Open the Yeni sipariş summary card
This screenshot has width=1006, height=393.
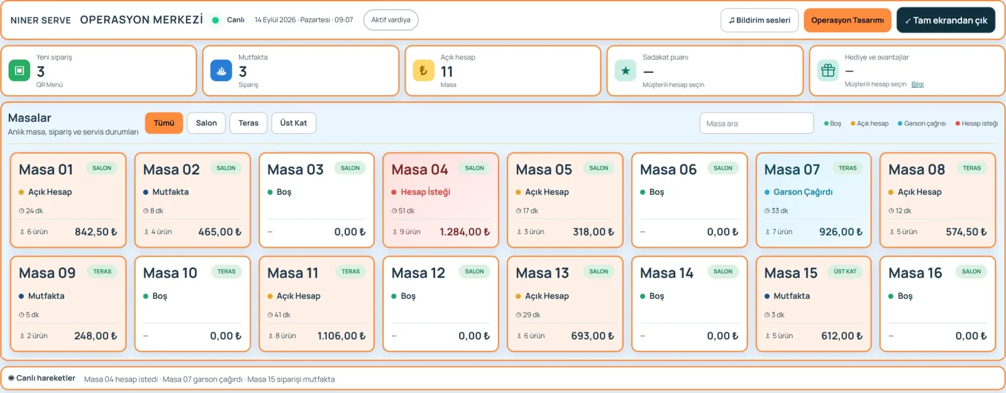tap(99, 70)
